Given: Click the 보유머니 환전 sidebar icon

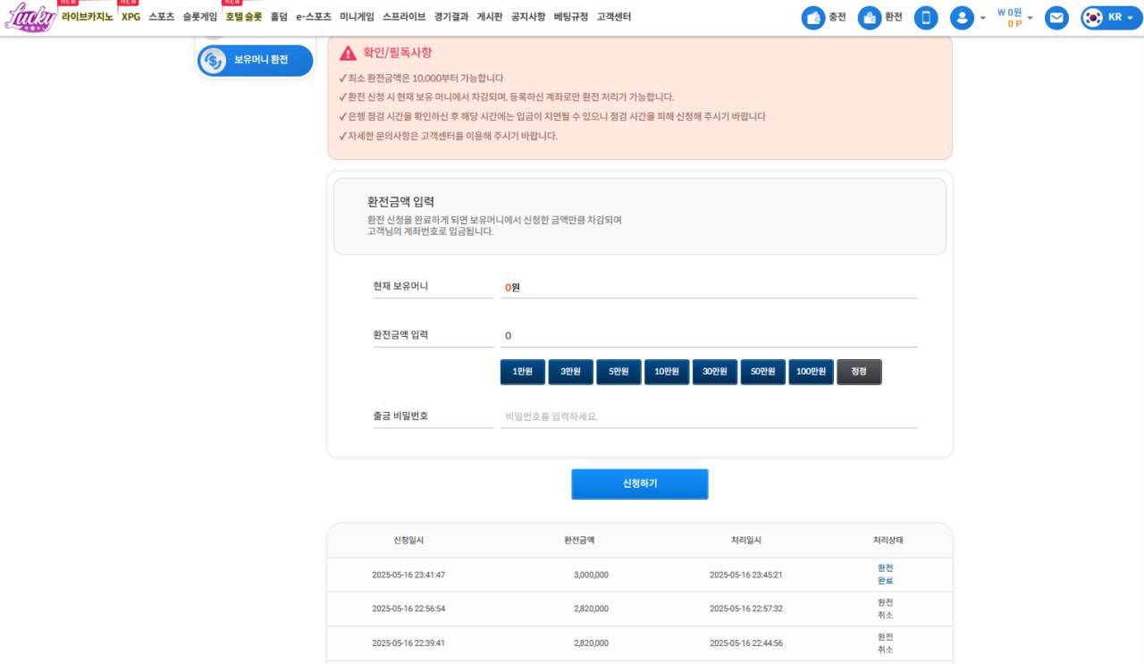Looking at the screenshot, I should click(213, 61).
